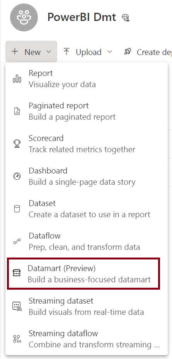Screen dimensions: 172x359
Task: Click the Scorecard trophy icon
Action: (x=17, y=144)
